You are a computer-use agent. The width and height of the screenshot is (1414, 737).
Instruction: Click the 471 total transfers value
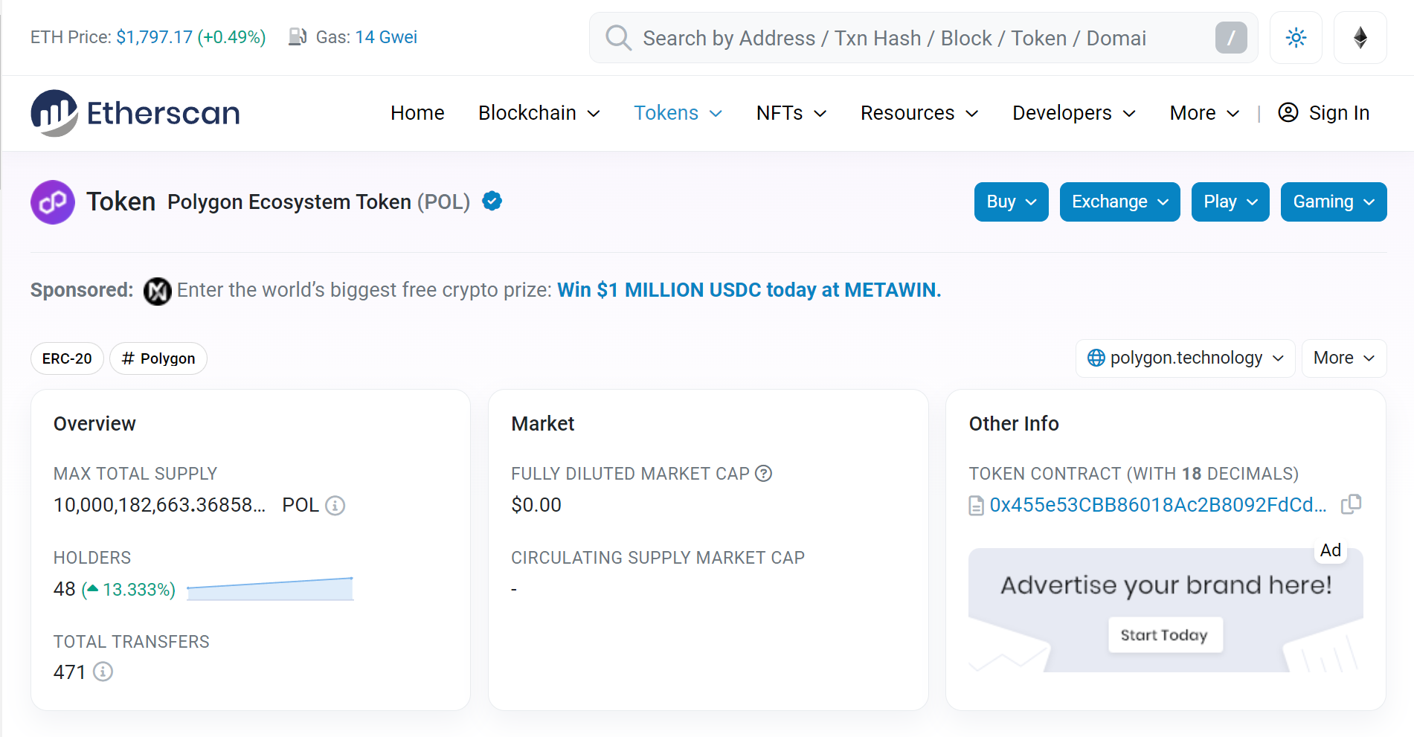[x=70, y=672]
